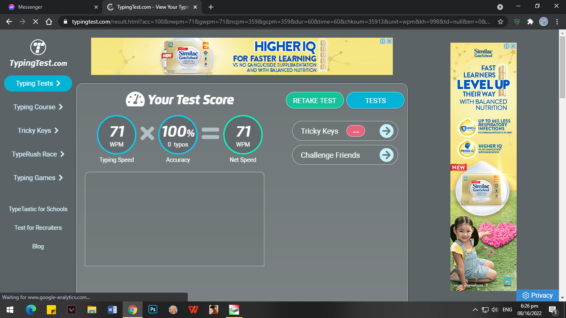
Task: Open Sticky Notes from the taskbar
Action: coord(51,310)
